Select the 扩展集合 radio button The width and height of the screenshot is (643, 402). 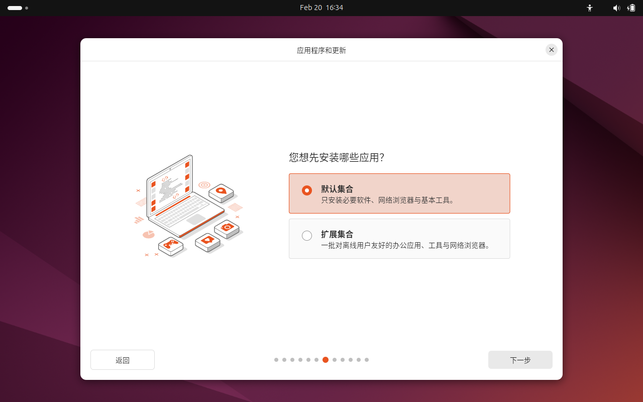[307, 236]
